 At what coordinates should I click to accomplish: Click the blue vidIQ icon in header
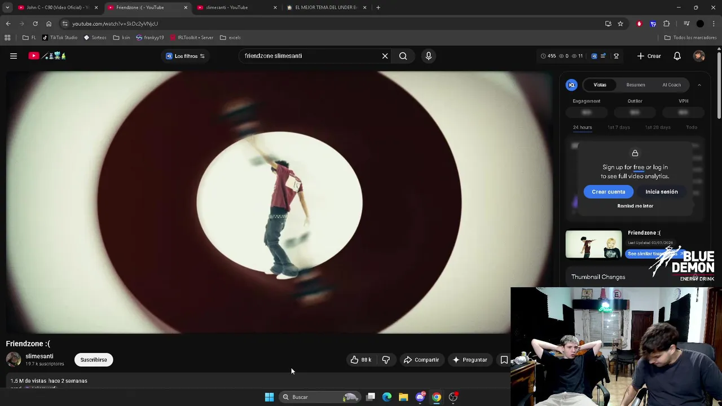pos(594,56)
